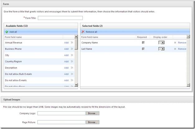This screenshot has width=195, height=129.
Task: Browse for a Page Picture file
Action: [93, 122]
